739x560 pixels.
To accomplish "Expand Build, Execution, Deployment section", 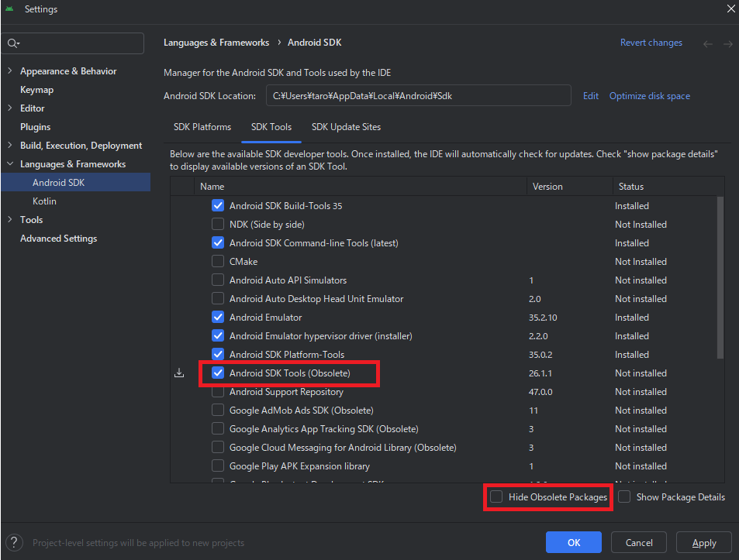I will click(x=10, y=146).
